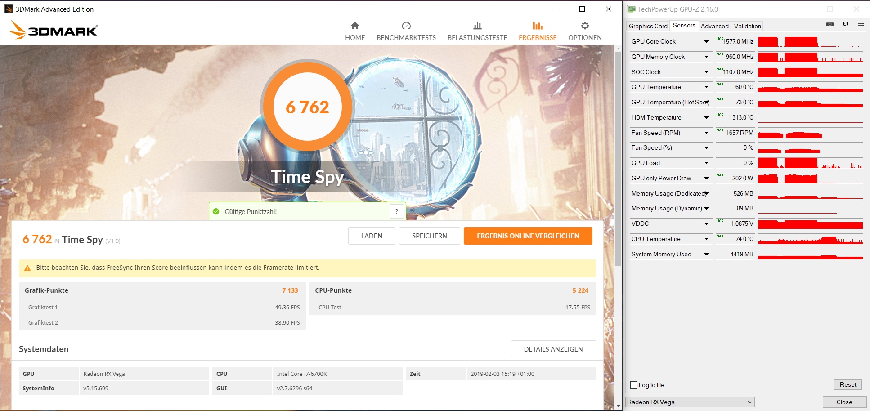Switch to the Graphics Card tab
The height and width of the screenshot is (411, 870).
coord(648,26)
